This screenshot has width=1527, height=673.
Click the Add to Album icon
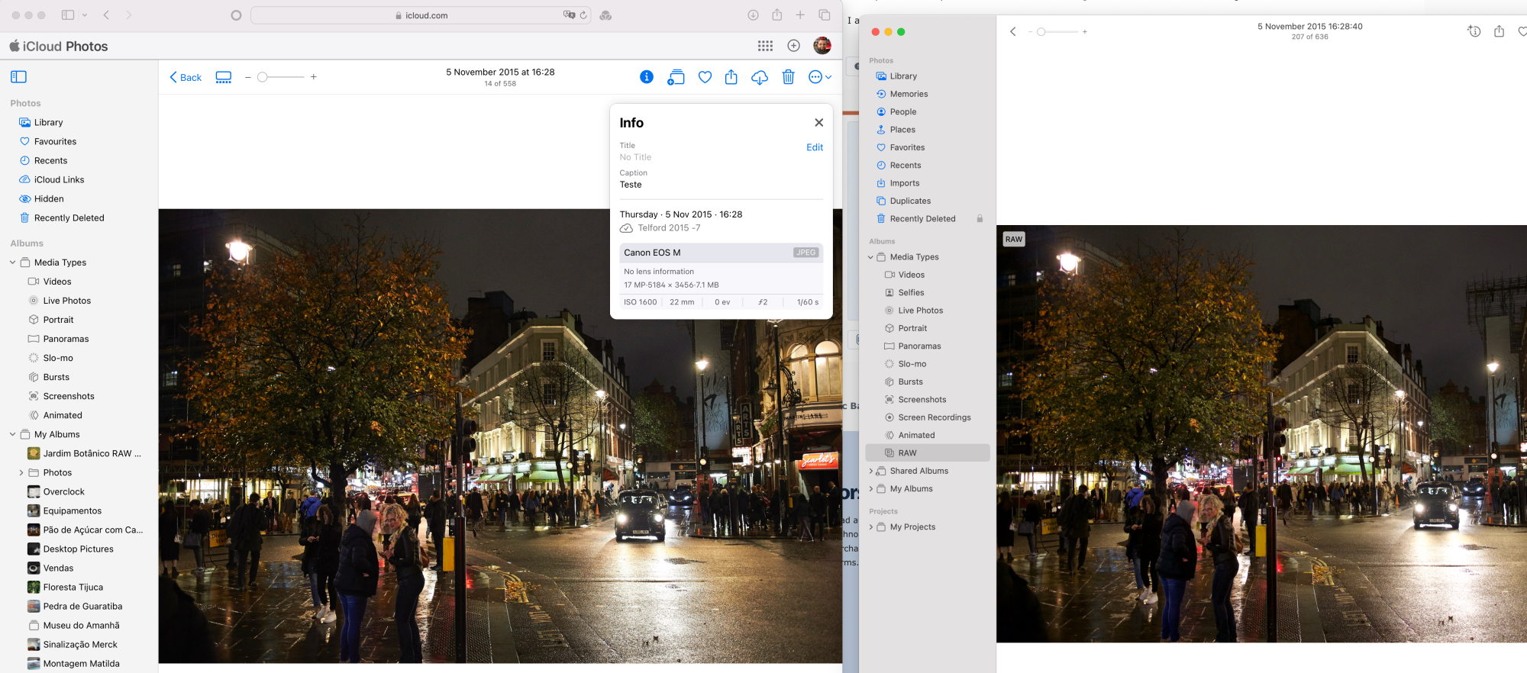pyautogui.click(x=676, y=77)
